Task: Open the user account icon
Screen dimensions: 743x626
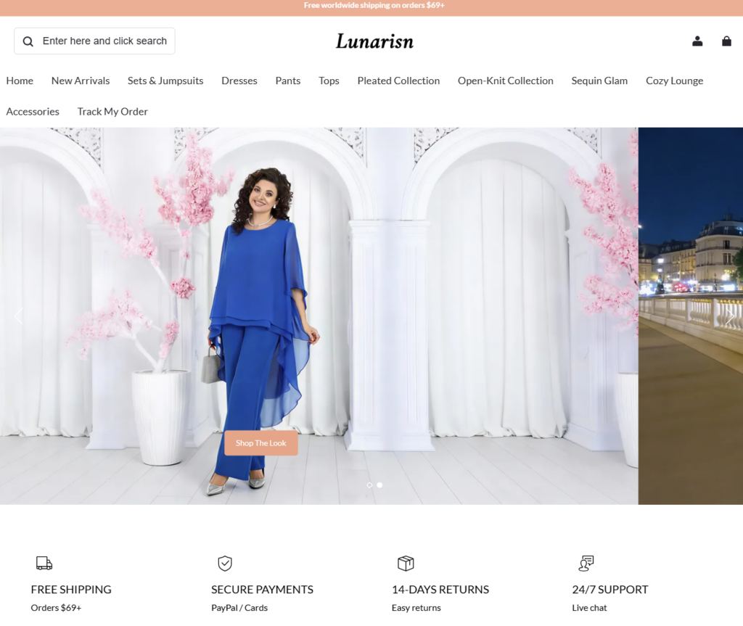Action: (x=697, y=41)
